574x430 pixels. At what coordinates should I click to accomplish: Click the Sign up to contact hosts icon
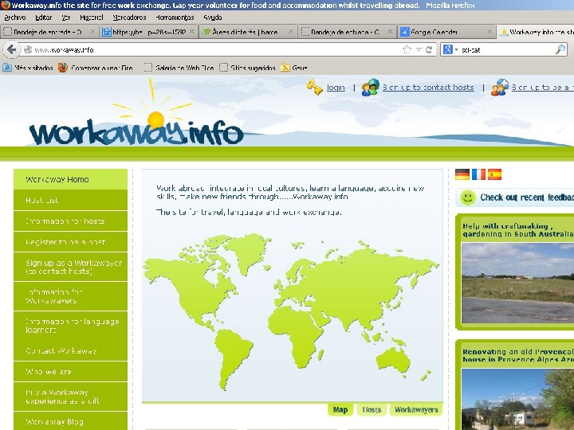pos(370,88)
